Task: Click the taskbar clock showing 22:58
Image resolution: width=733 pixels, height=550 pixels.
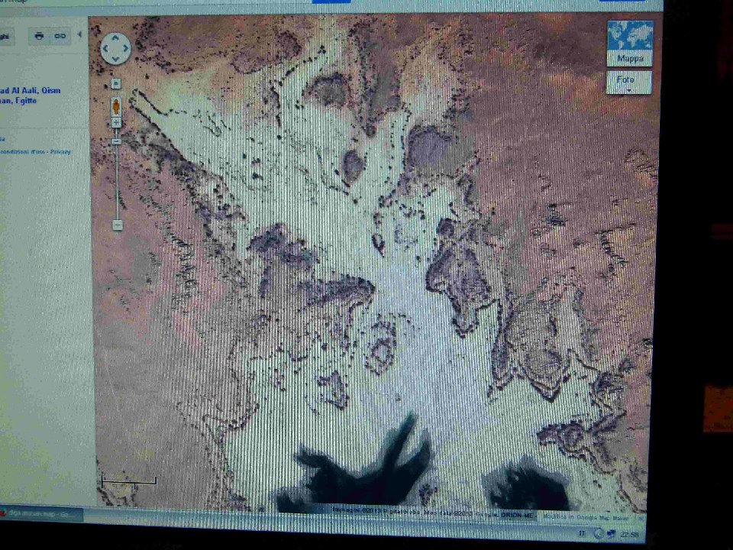Action: [630, 534]
